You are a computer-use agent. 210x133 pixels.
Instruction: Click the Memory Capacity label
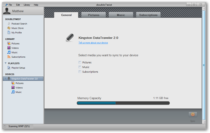click(x=89, y=98)
